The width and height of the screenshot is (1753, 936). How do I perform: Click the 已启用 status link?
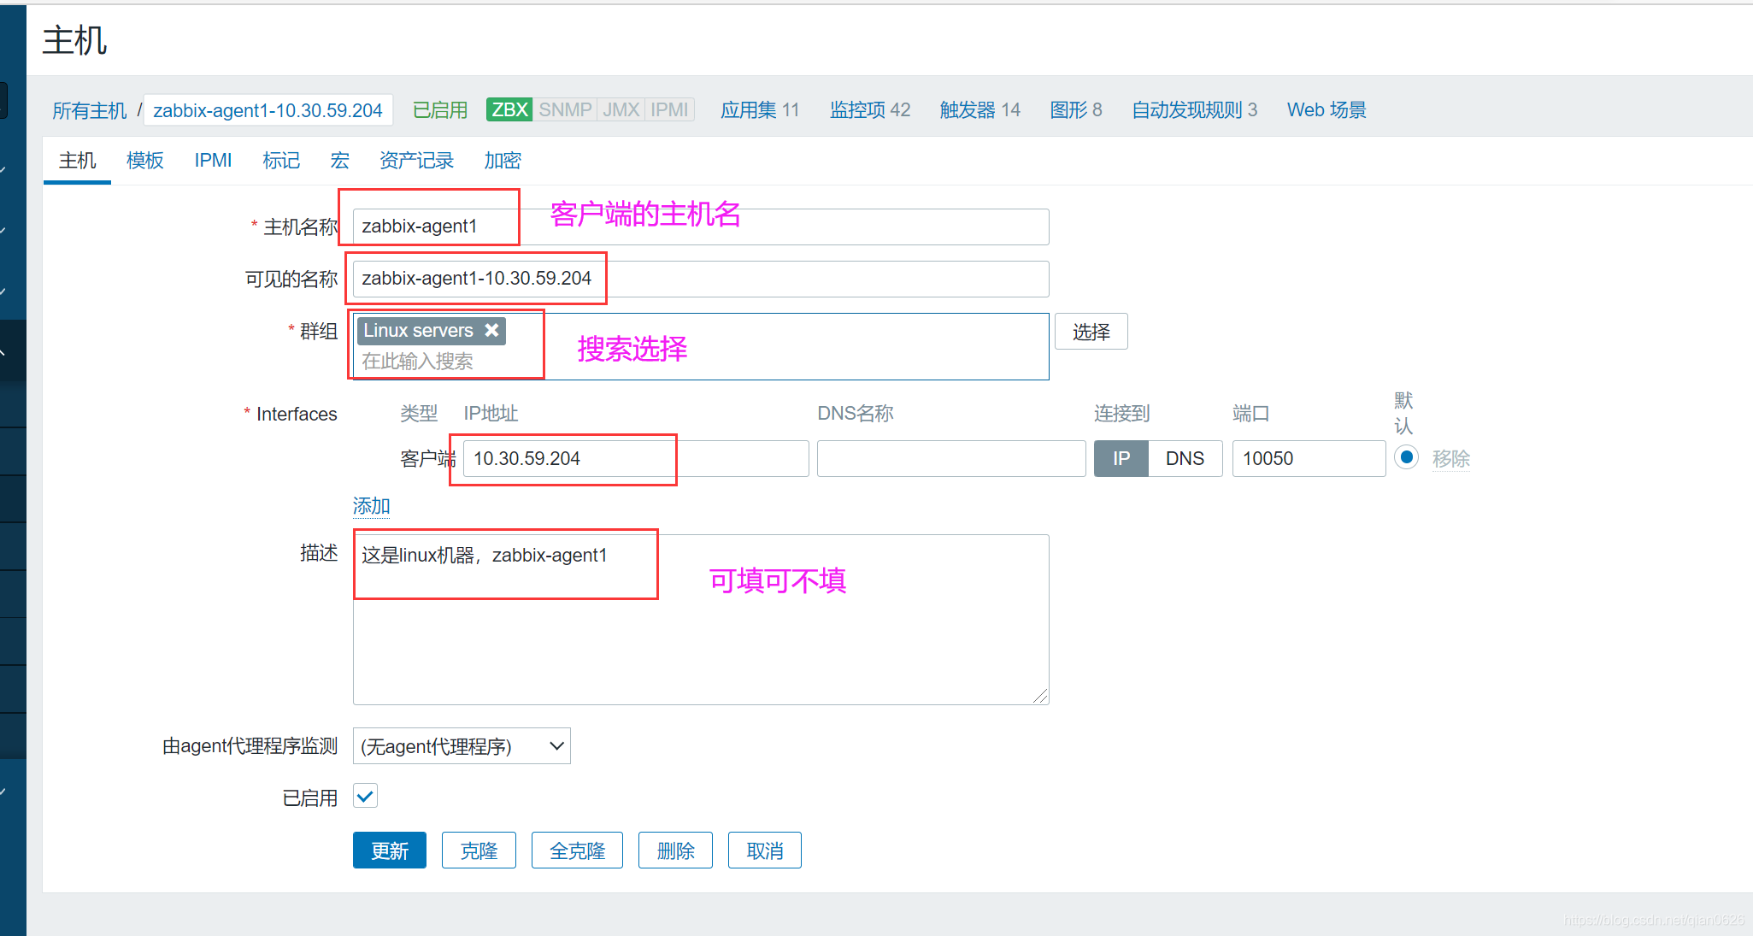point(440,110)
